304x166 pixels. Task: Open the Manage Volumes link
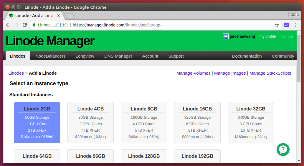click(x=193, y=73)
